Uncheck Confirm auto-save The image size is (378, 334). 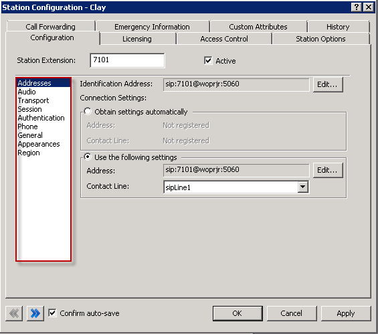click(x=52, y=313)
